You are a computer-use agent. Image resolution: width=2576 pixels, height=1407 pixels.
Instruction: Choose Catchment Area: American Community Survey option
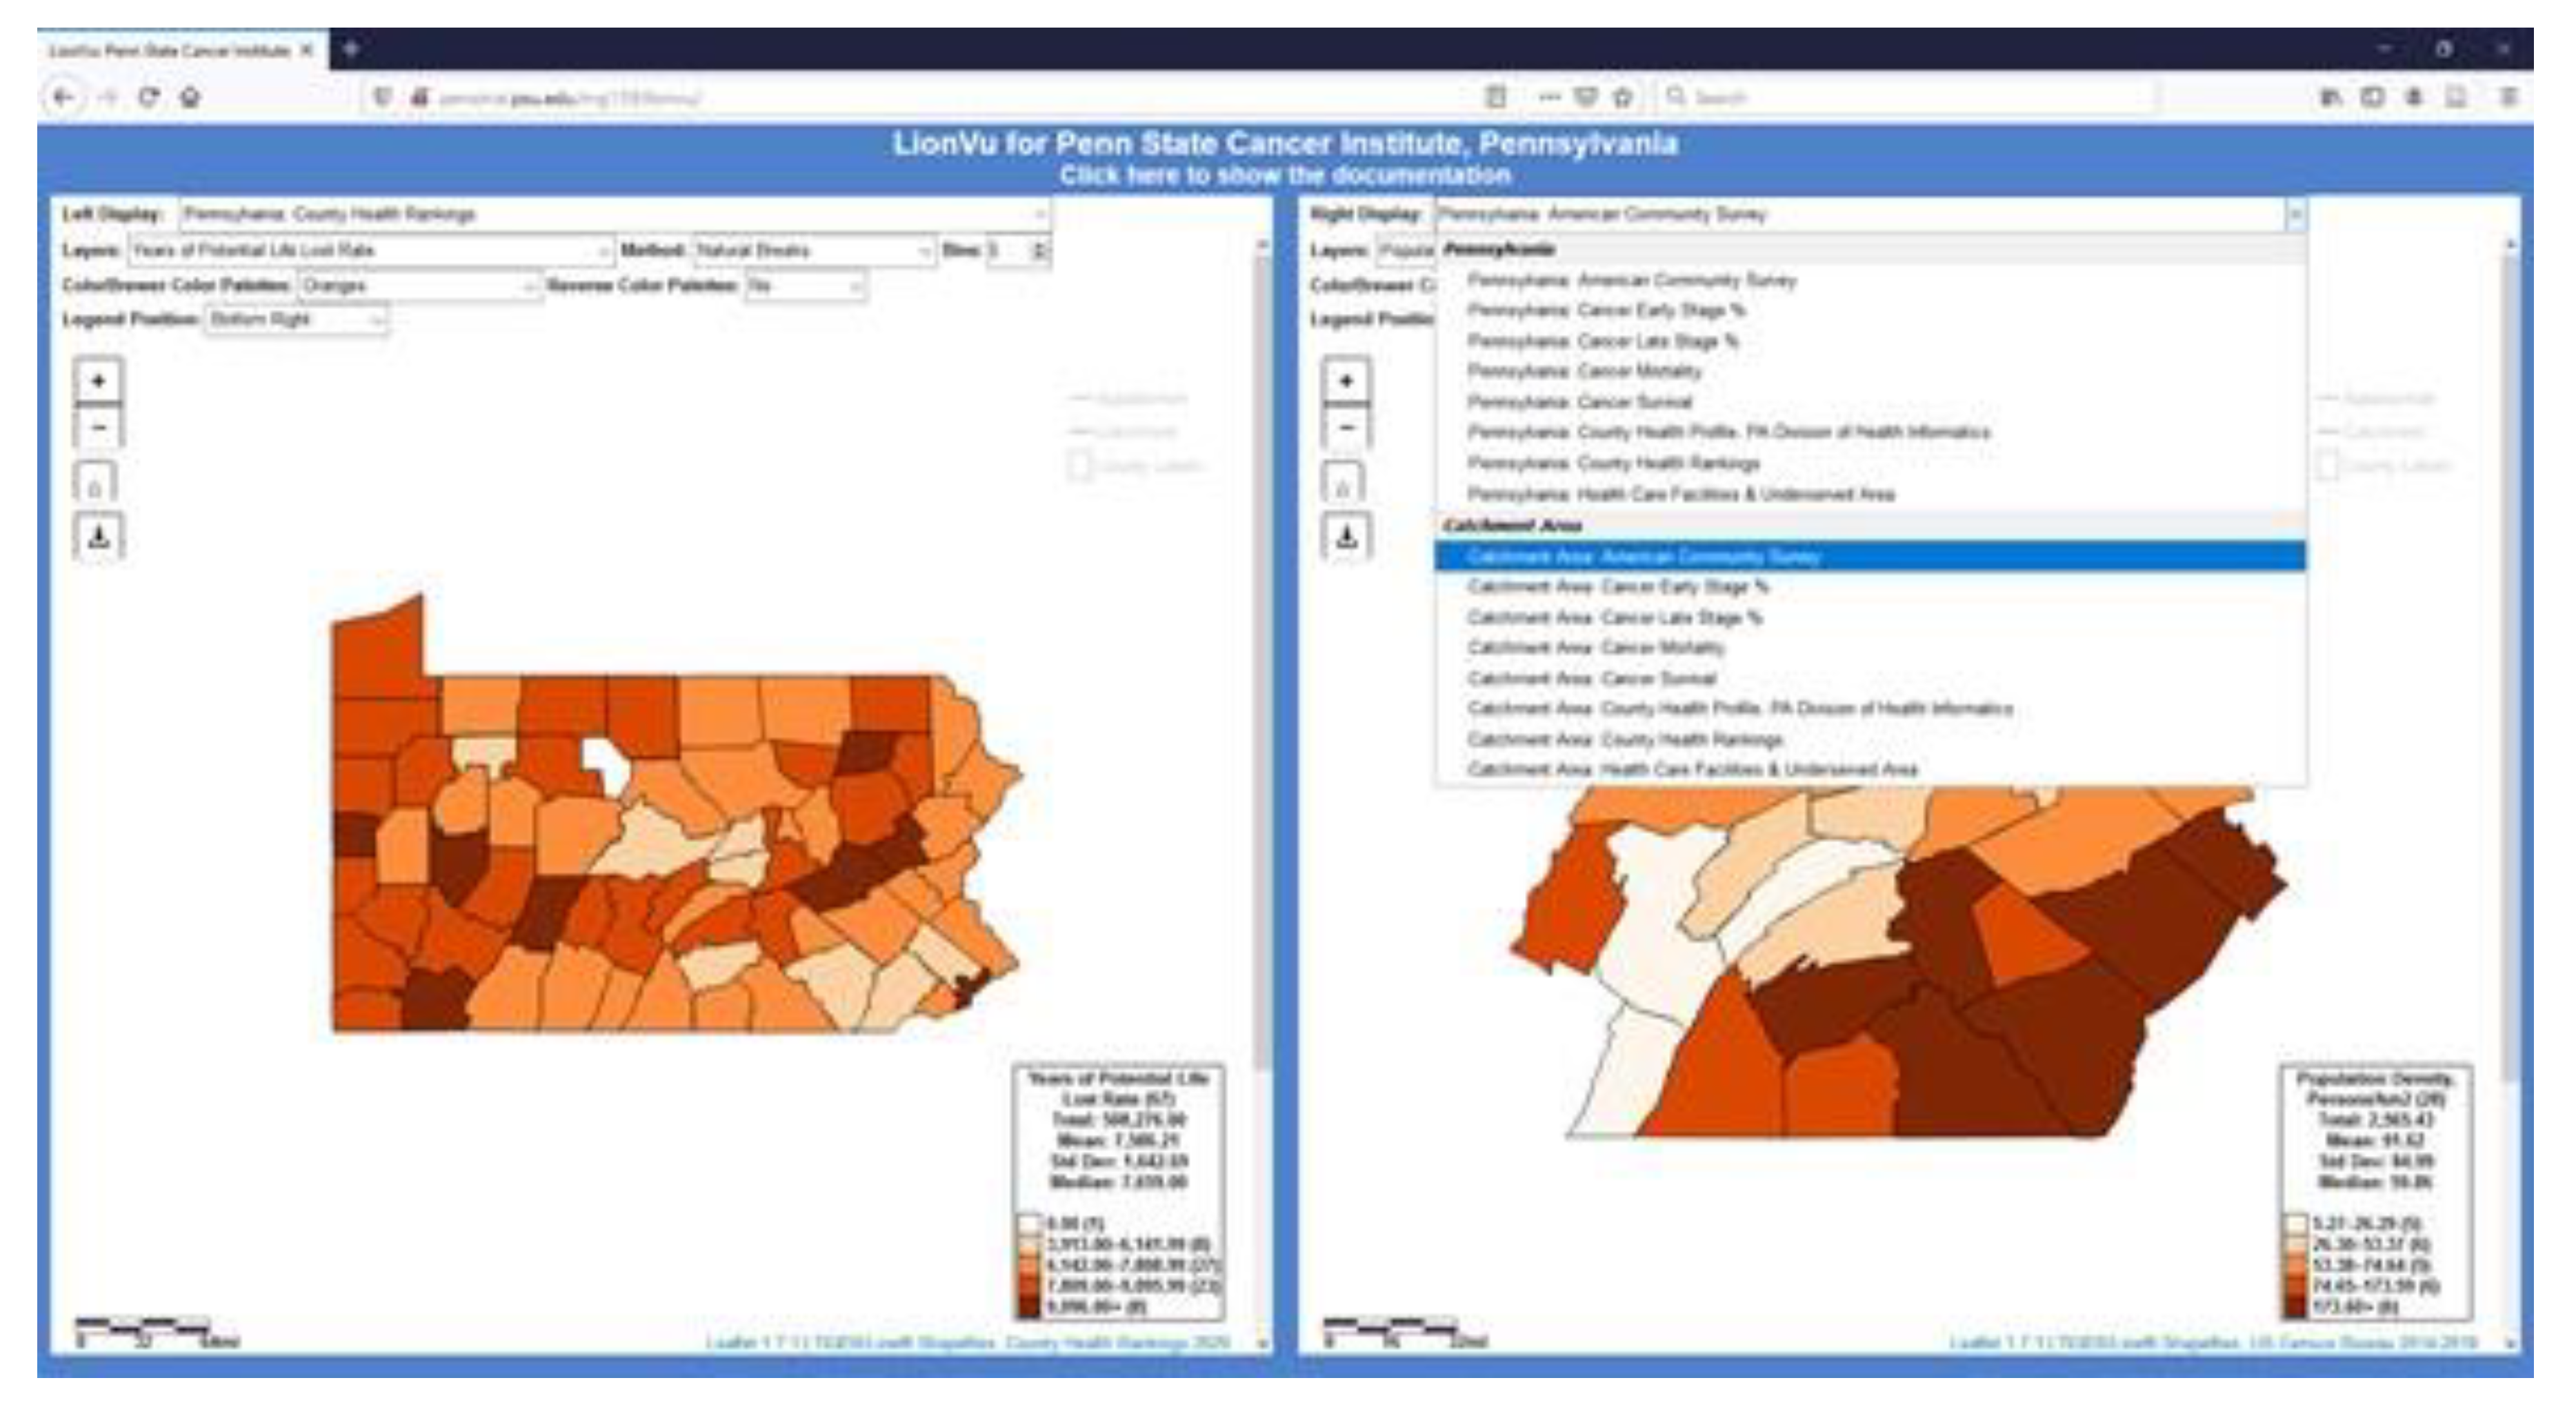click(x=1644, y=556)
